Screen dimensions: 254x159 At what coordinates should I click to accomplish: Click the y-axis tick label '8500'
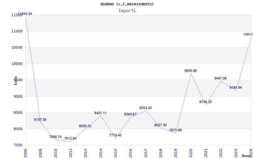pyautogui.click(x=18, y=113)
